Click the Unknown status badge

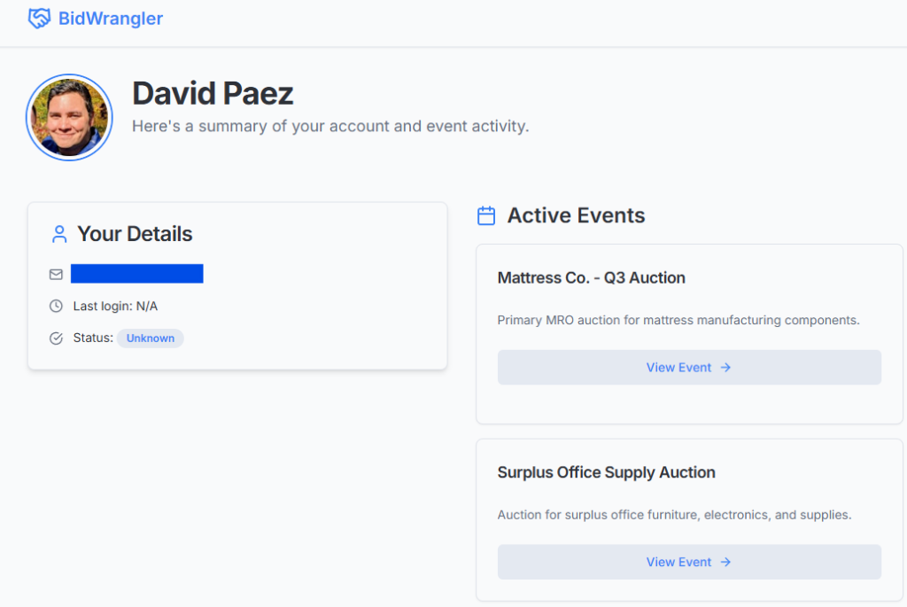pos(150,338)
